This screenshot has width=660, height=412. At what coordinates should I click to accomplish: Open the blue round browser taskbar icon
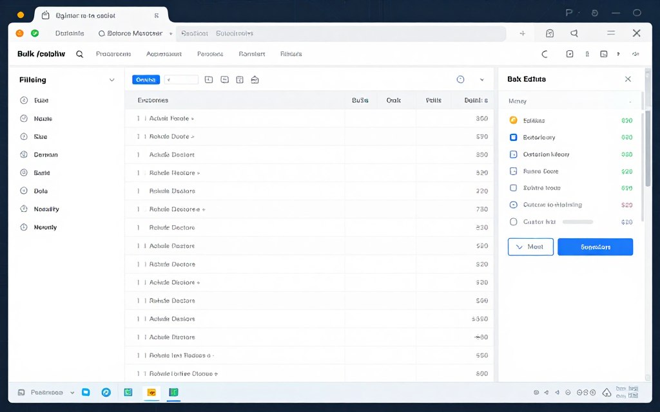(106, 392)
